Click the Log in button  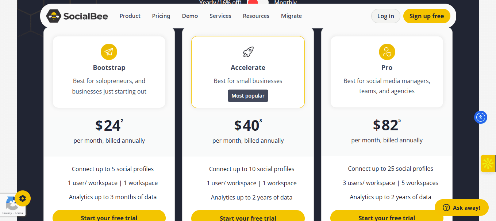(x=385, y=16)
